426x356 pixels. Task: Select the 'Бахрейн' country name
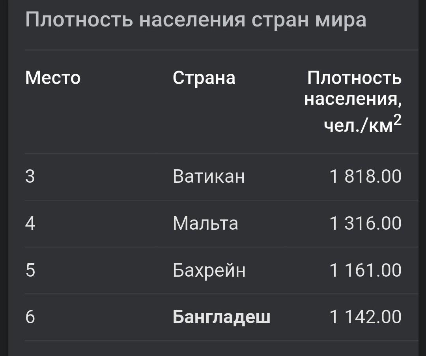click(x=209, y=270)
